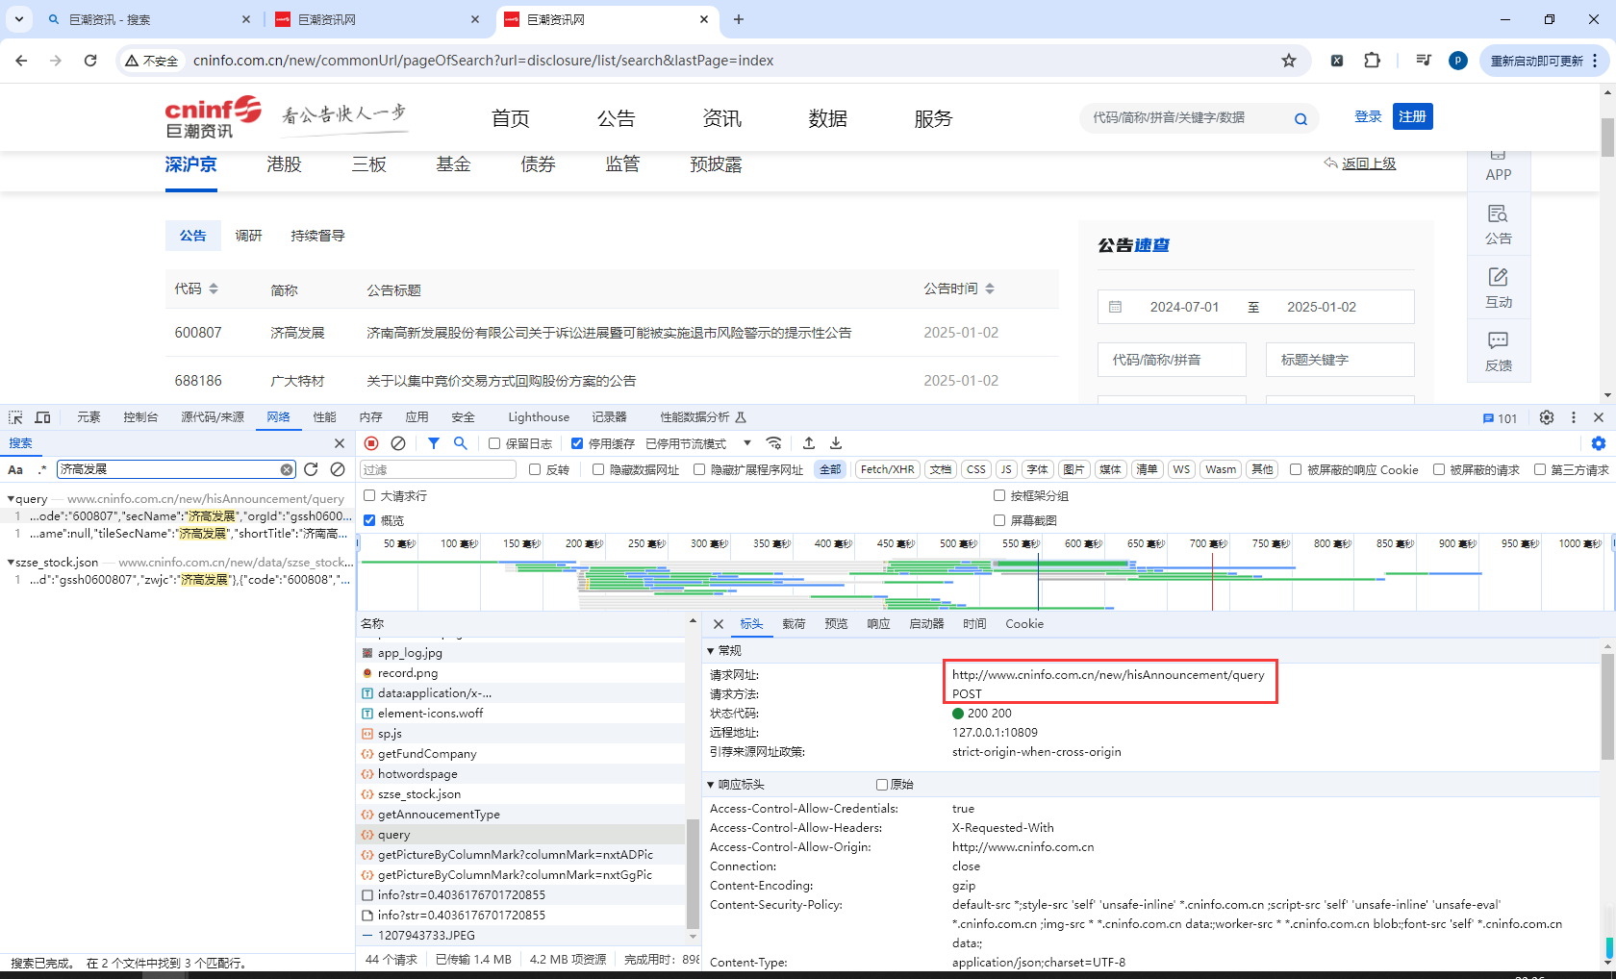The height and width of the screenshot is (979, 1616).
Task: Enable 屏幕截图 checkbox
Action: [999, 520]
